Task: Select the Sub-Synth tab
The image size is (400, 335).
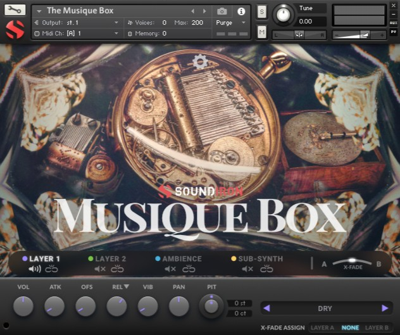Action: point(257,258)
